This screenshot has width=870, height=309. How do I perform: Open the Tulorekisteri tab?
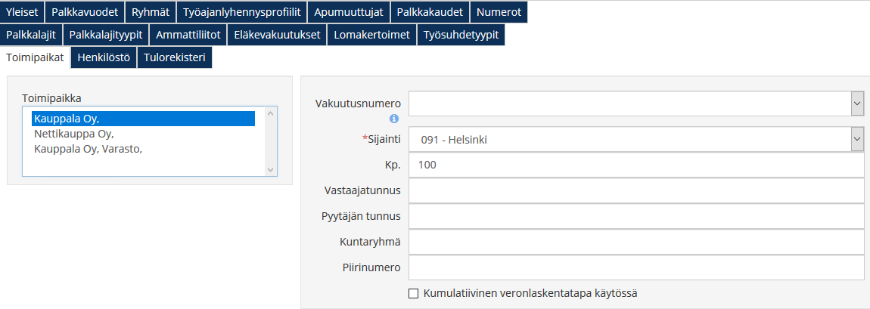pos(174,57)
